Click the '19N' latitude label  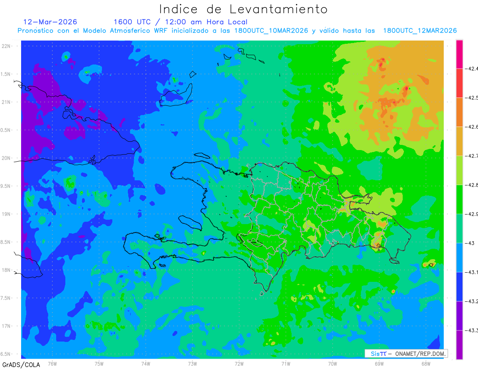pyautogui.click(x=6, y=214)
